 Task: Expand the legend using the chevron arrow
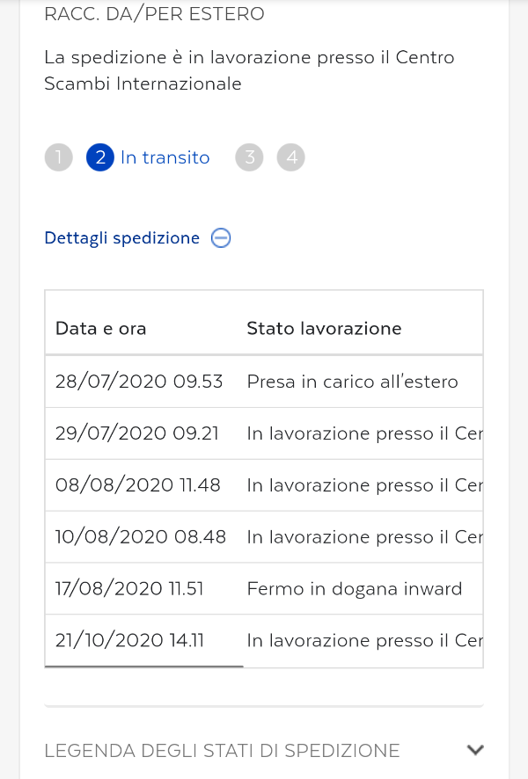pos(475,750)
